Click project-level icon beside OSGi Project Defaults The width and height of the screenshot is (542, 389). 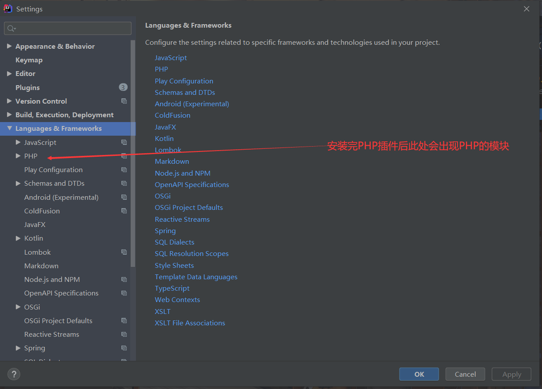tap(124, 321)
